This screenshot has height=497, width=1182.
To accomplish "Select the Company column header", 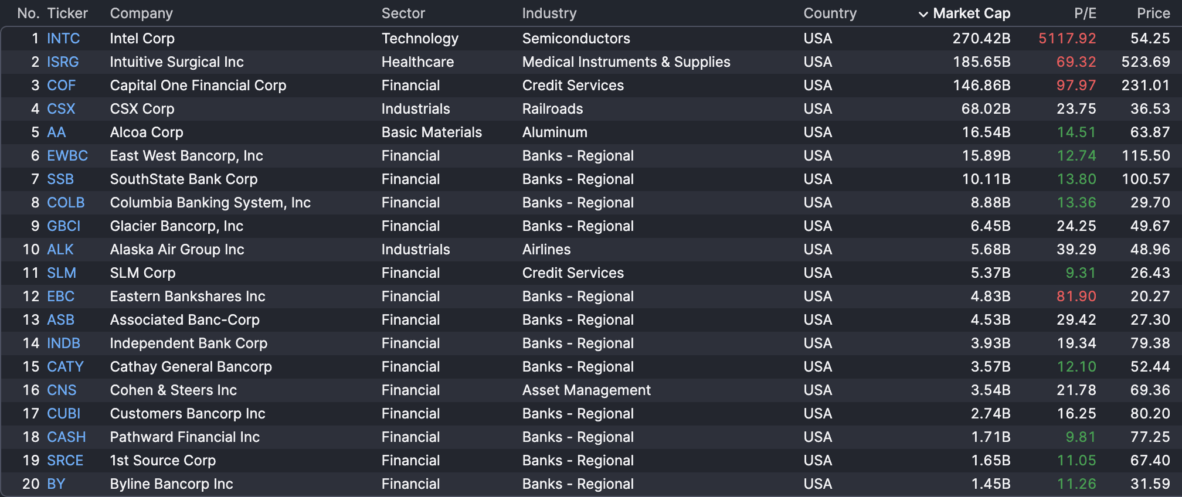I will click(x=141, y=13).
